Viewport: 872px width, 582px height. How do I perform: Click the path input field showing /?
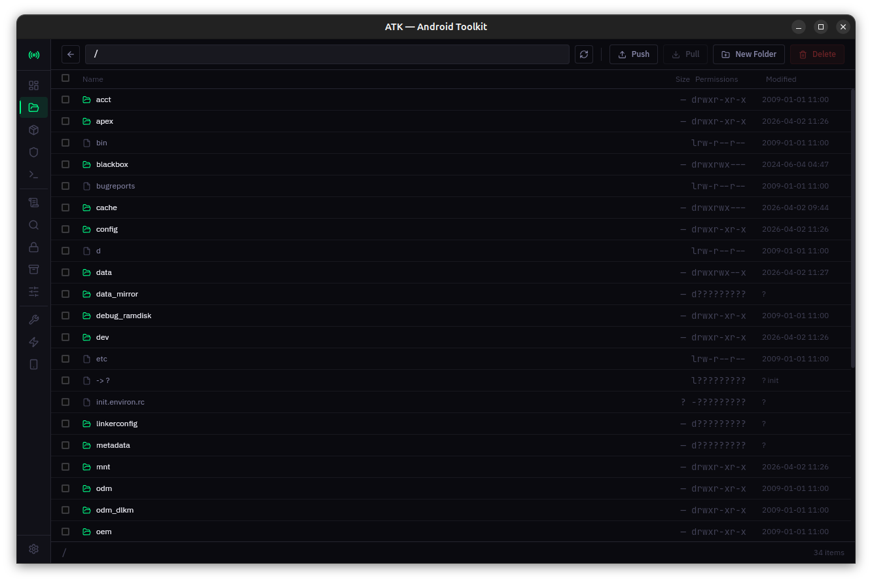tap(327, 54)
